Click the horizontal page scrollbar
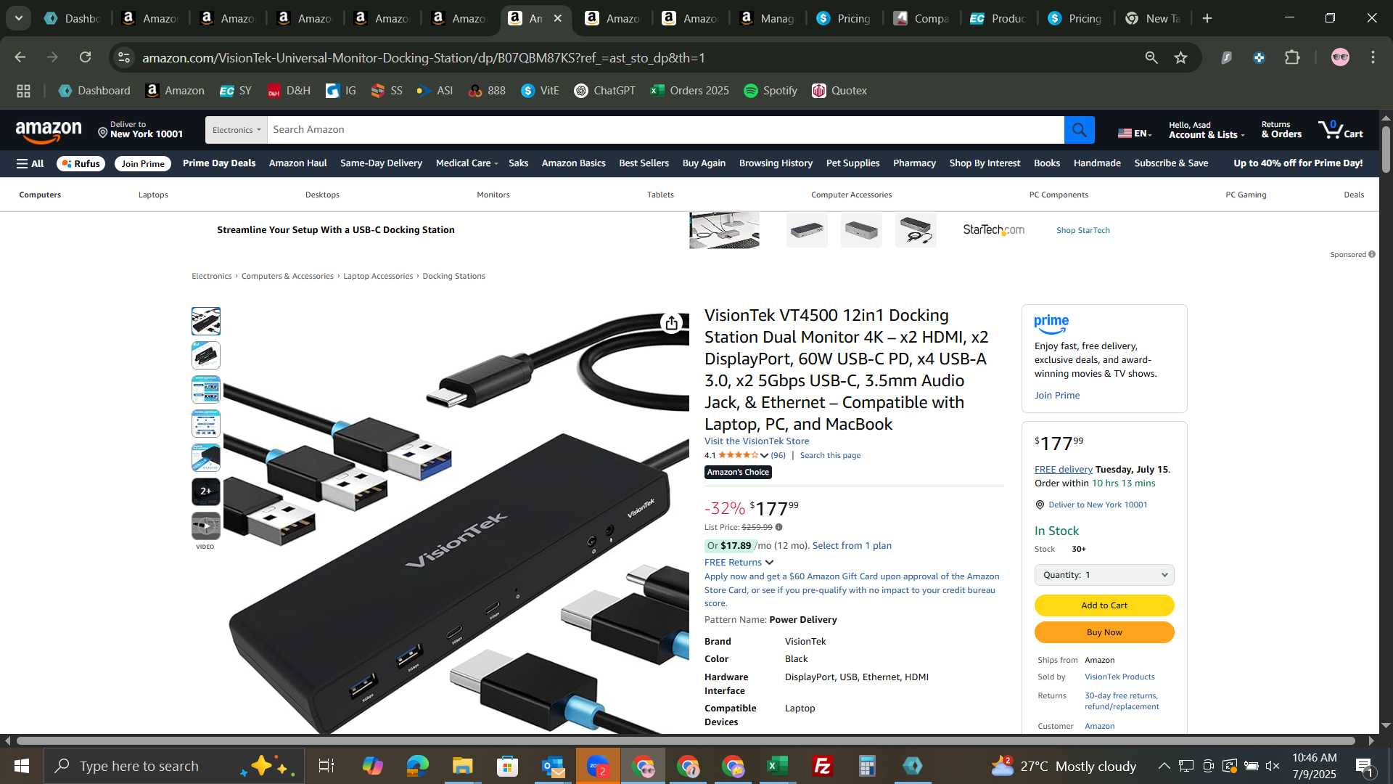Image resolution: width=1393 pixels, height=784 pixels. click(686, 741)
